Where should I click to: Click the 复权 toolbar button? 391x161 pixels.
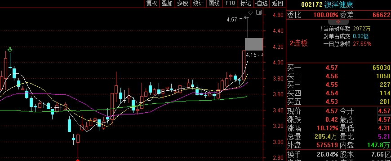(152, 3)
